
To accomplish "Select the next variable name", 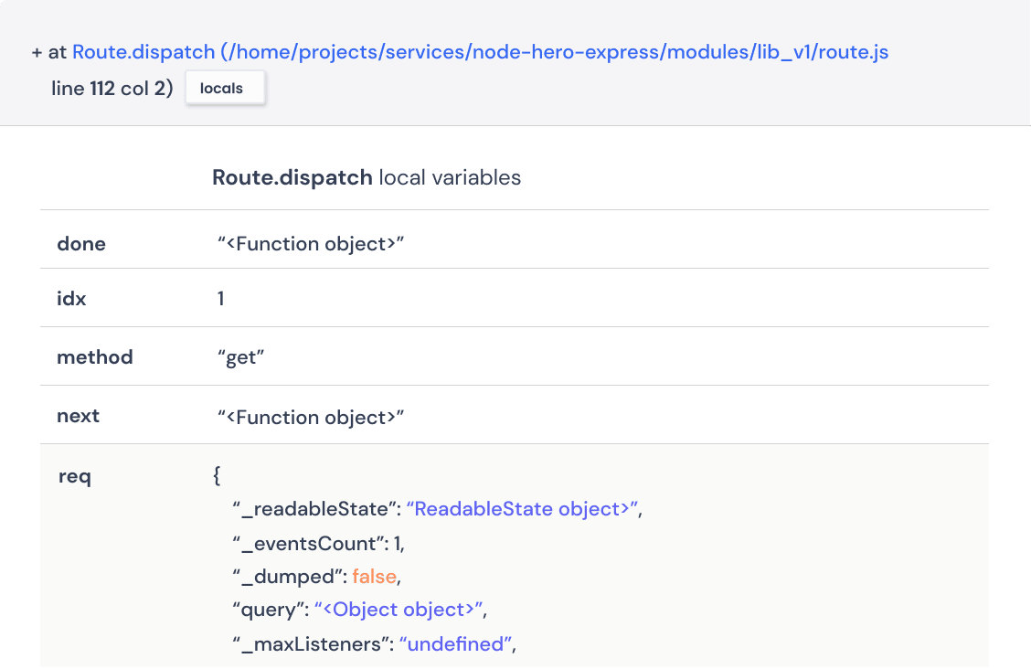I will (78, 416).
